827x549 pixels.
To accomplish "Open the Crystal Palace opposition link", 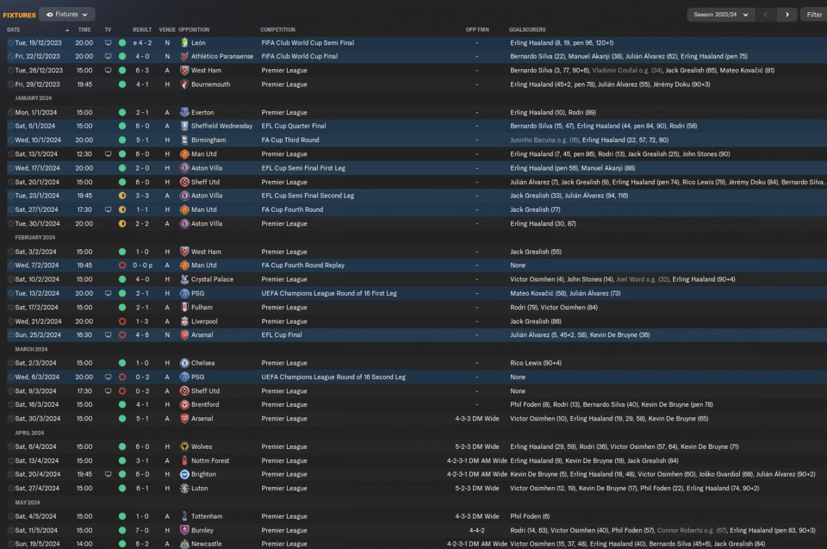I will (x=213, y=280).
